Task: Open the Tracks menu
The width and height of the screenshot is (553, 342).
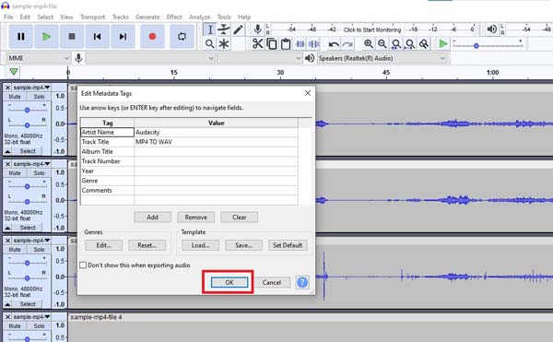Action: (120, 17)
